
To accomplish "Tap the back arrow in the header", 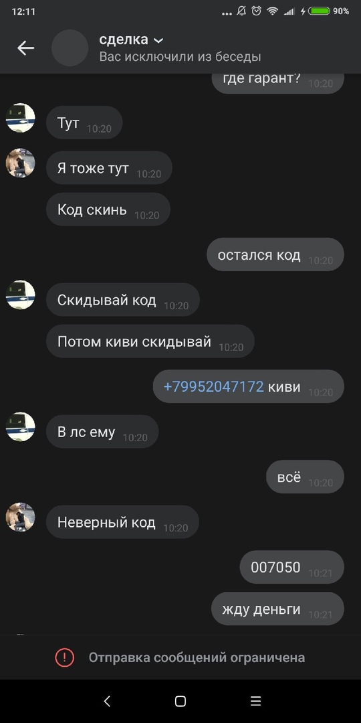I will (x=26, y=48).
